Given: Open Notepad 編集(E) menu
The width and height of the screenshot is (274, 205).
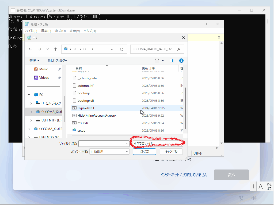Looking at the screenshot, I should tap(46, 31).
